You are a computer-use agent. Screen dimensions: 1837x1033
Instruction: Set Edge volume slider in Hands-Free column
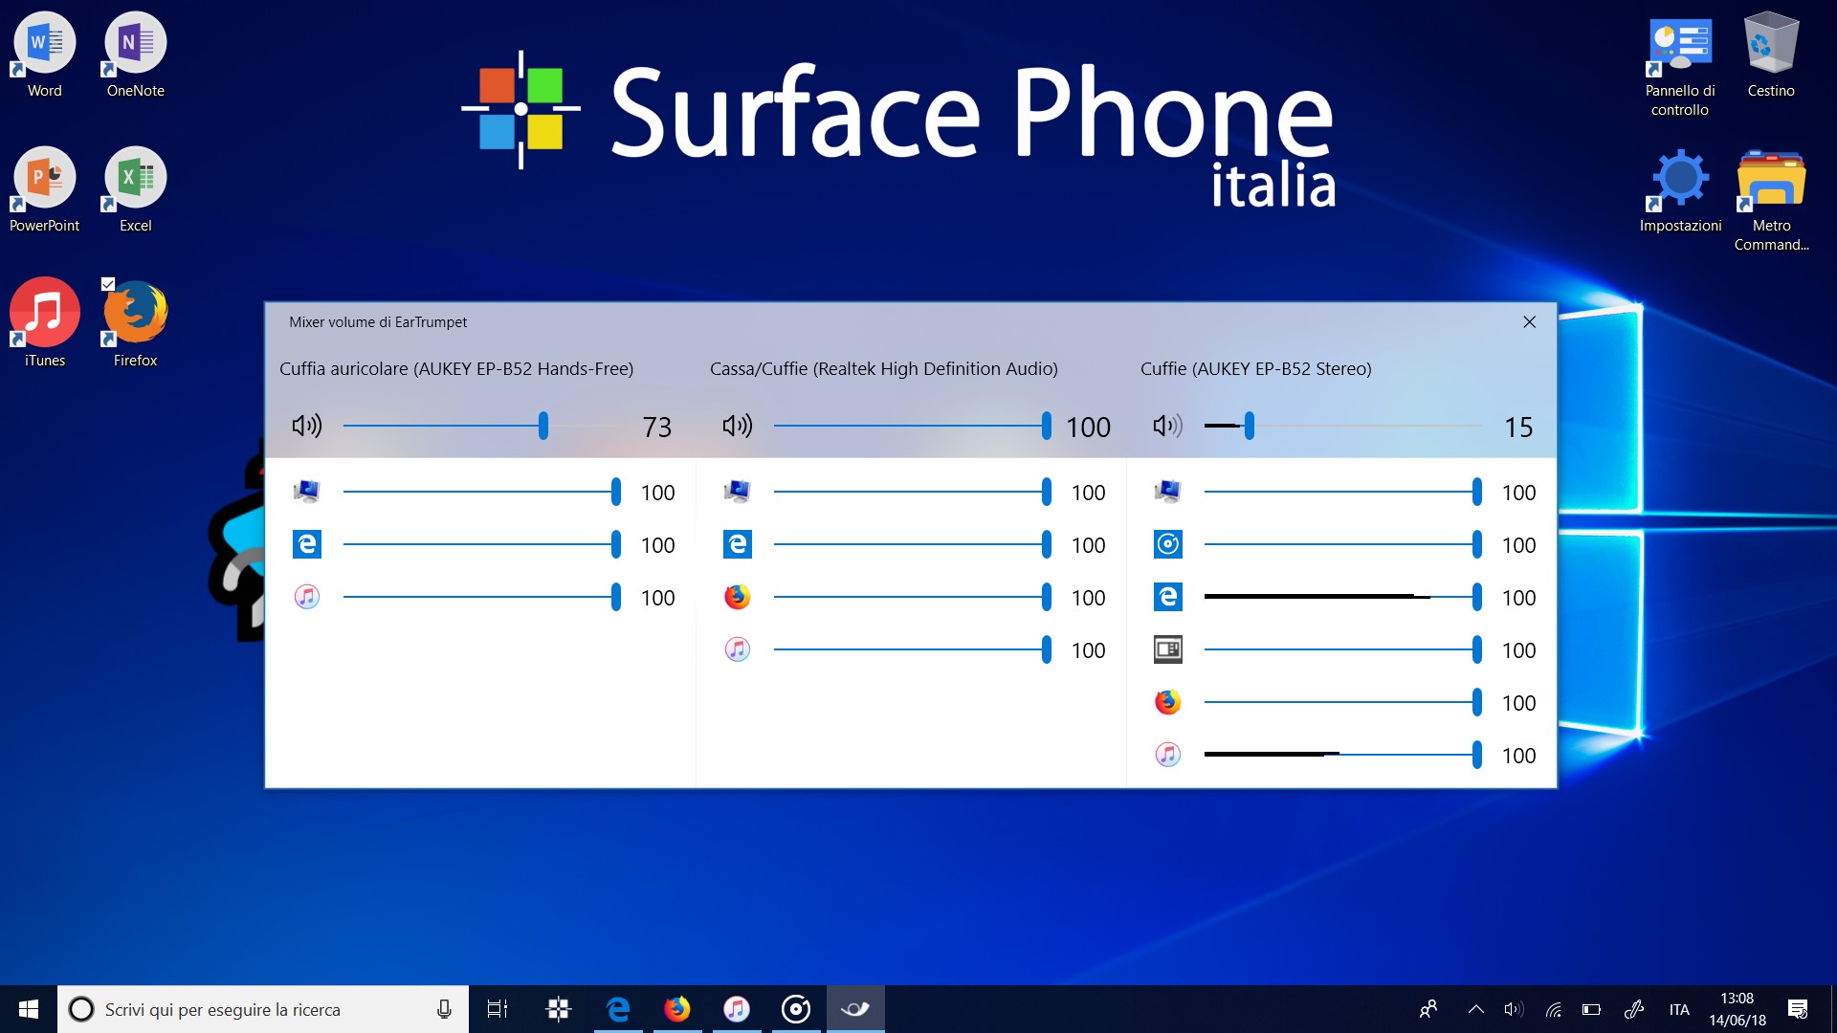[482, 544]
